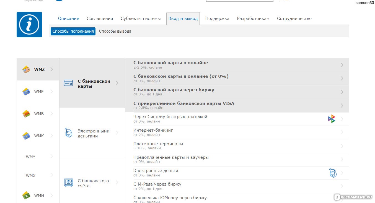The height and width of the screenshot is (203, 375).
Task: Expand WMH wallet chevron
Action: point(52,195)
